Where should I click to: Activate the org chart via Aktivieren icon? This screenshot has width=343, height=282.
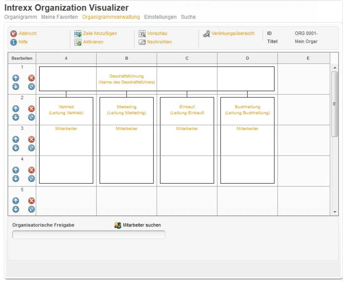(77, 42)
